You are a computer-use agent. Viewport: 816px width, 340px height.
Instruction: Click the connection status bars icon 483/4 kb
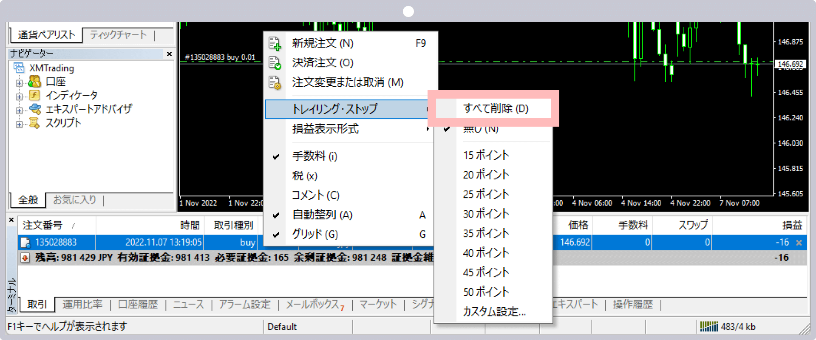(709, 326)
